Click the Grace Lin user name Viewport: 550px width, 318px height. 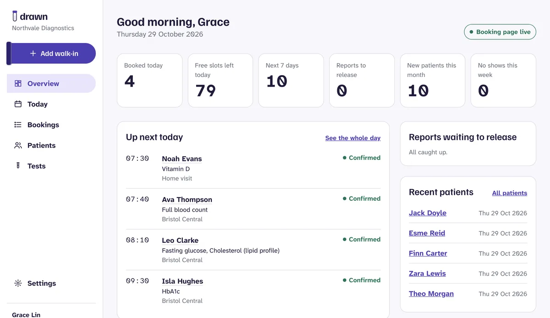click(26, 315)
